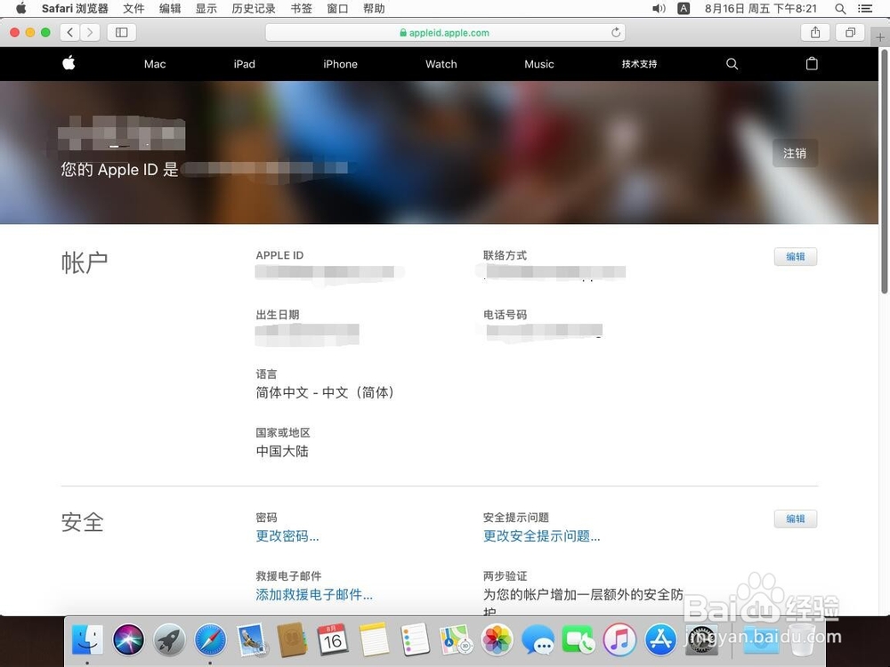
Task: Click the page's vertical scrollbar thumb
Action: tap(884, 172)
